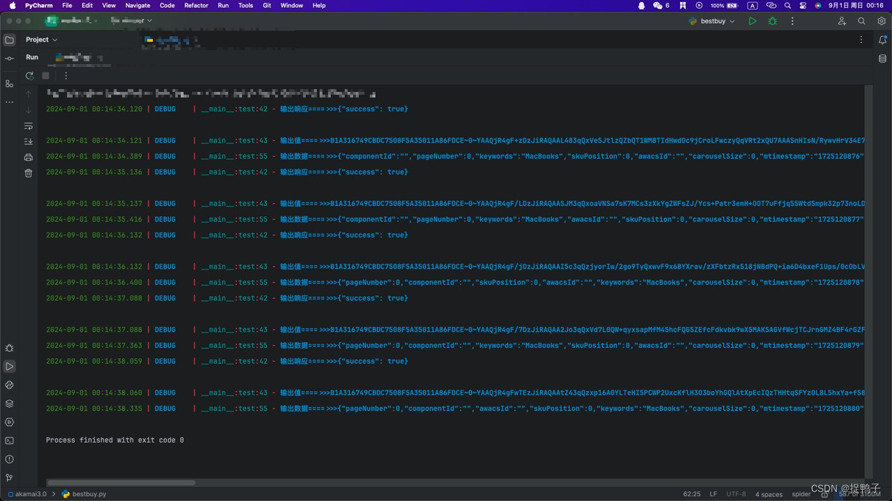892x501 pixels.
Task: Open the Notifications bell panel
Action: (x=882, y=40)
